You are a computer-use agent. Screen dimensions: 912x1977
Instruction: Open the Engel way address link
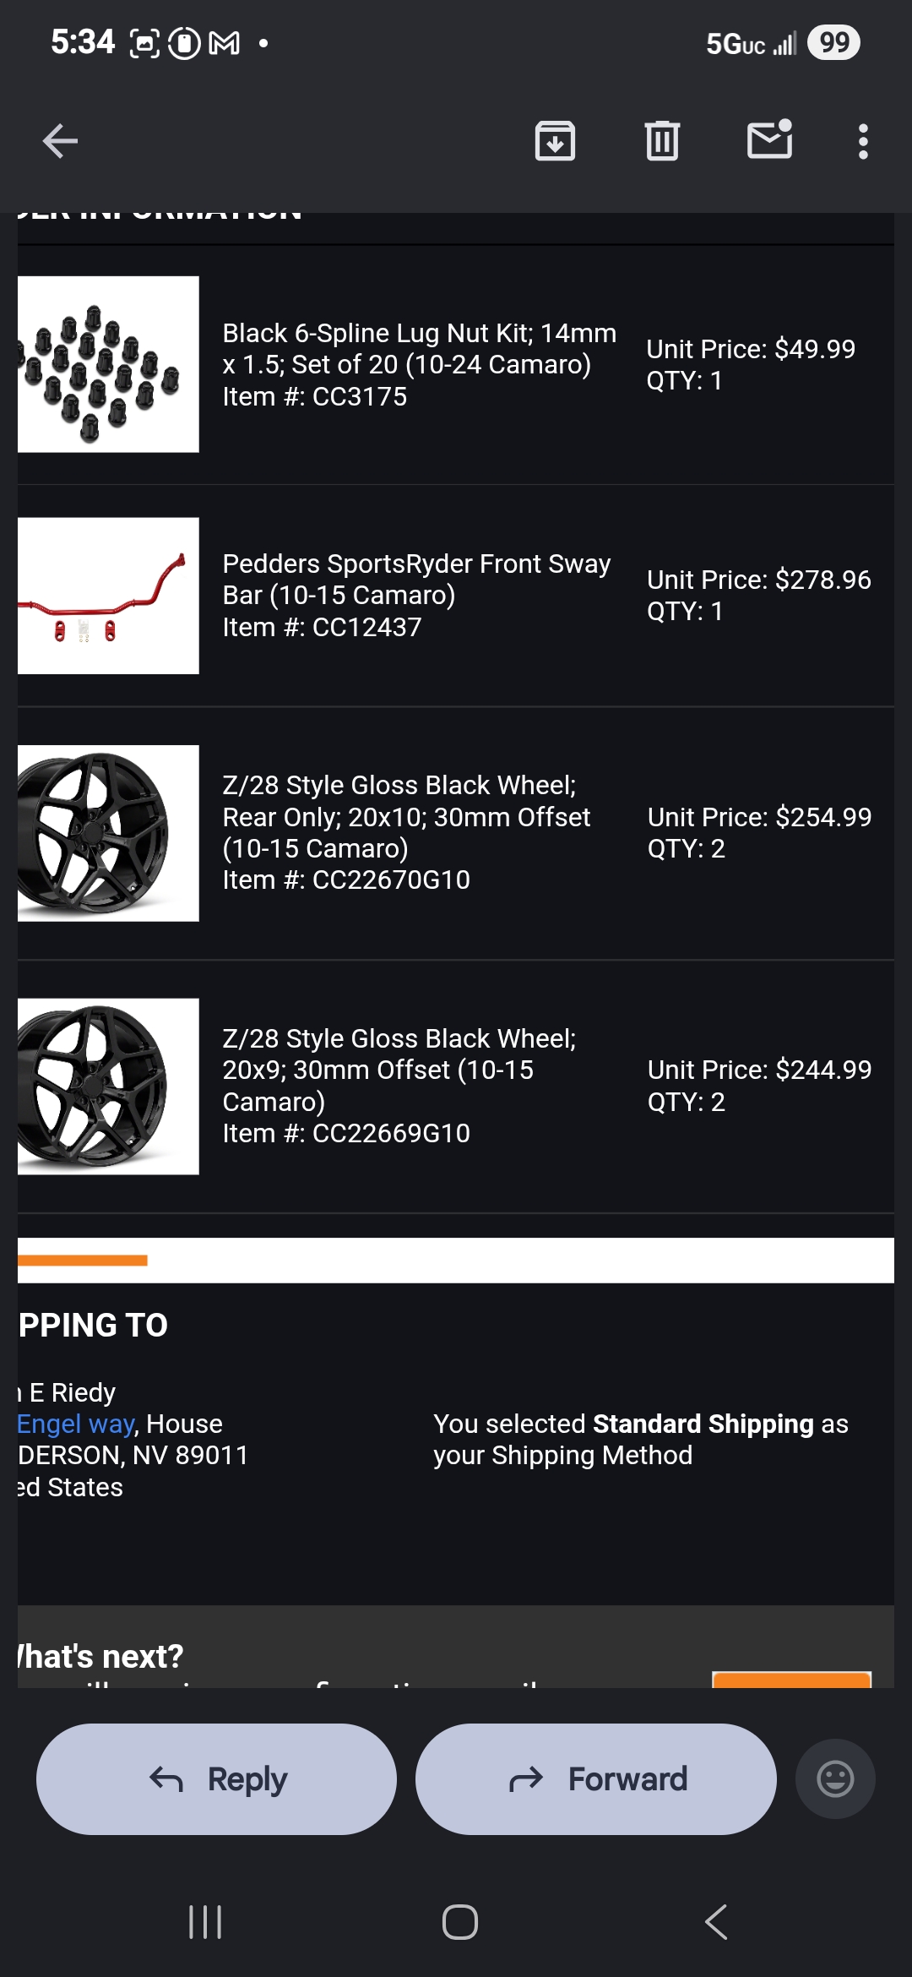point(76,1424)
